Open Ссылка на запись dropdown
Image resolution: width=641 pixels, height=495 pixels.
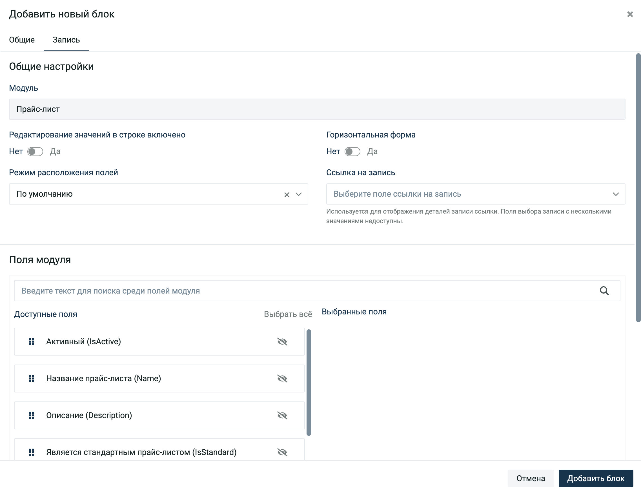click(476, 194)
